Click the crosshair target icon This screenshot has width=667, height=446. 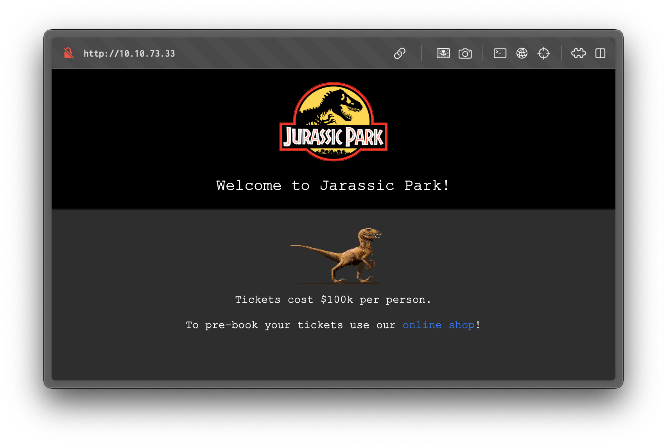[x=544, y=53]
